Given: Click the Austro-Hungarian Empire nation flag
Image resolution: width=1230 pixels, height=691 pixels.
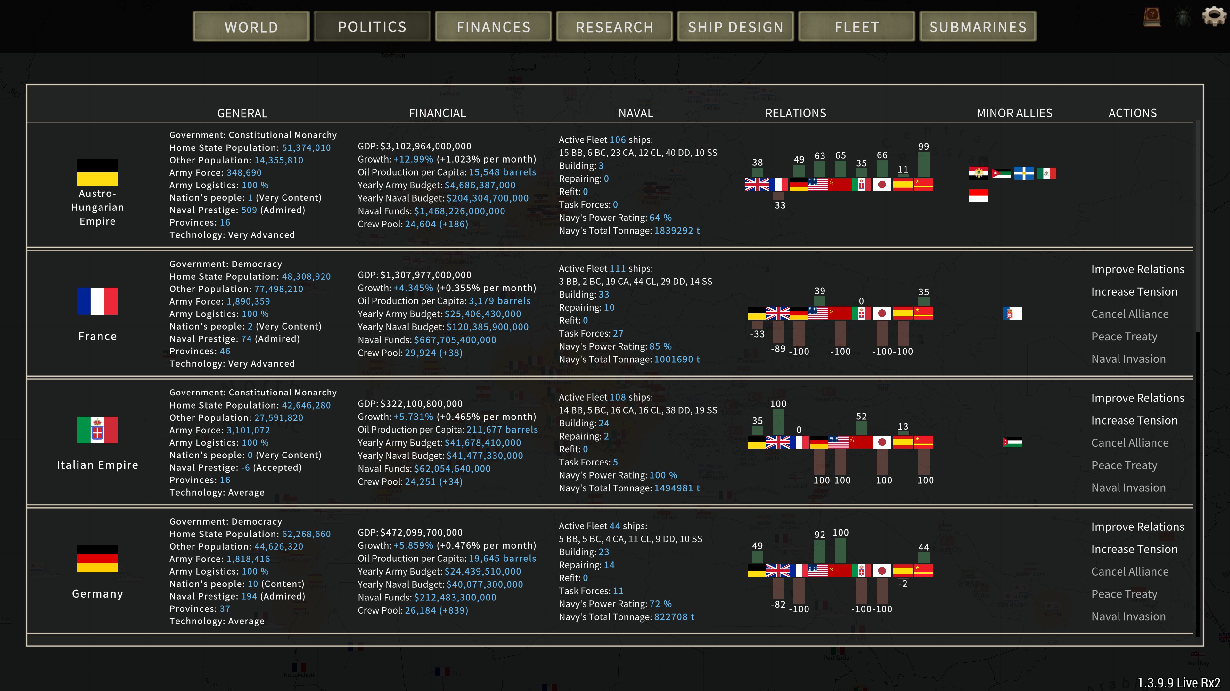Looking at the screenshot, I should 97,172.
